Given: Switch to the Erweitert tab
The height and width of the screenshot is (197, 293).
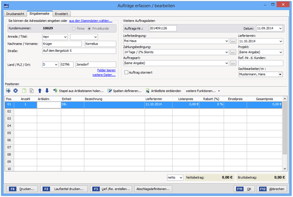Looking at the screenshot, I should [61, 14].
